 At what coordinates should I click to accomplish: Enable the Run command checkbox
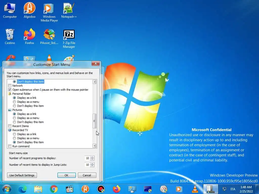click(x=10, y=146)
